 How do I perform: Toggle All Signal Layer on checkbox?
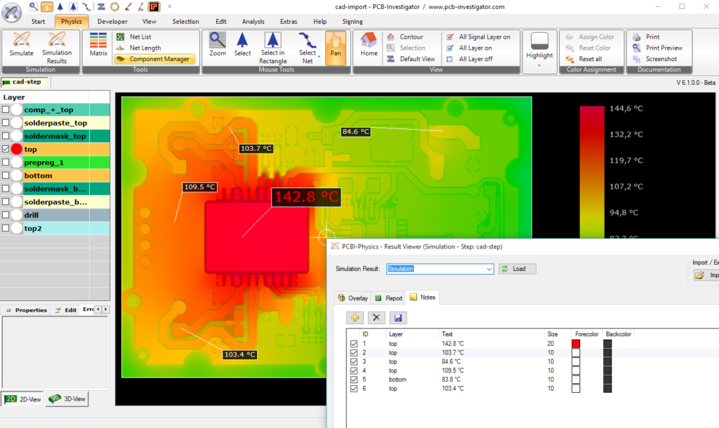click(450, 36)
